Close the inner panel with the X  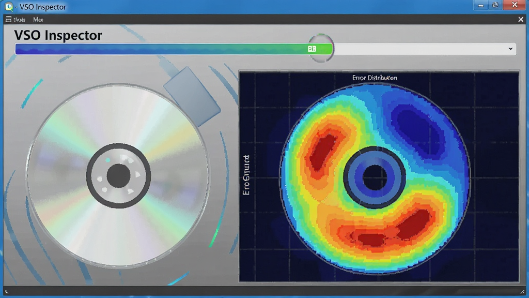click(x=521, y=20)
